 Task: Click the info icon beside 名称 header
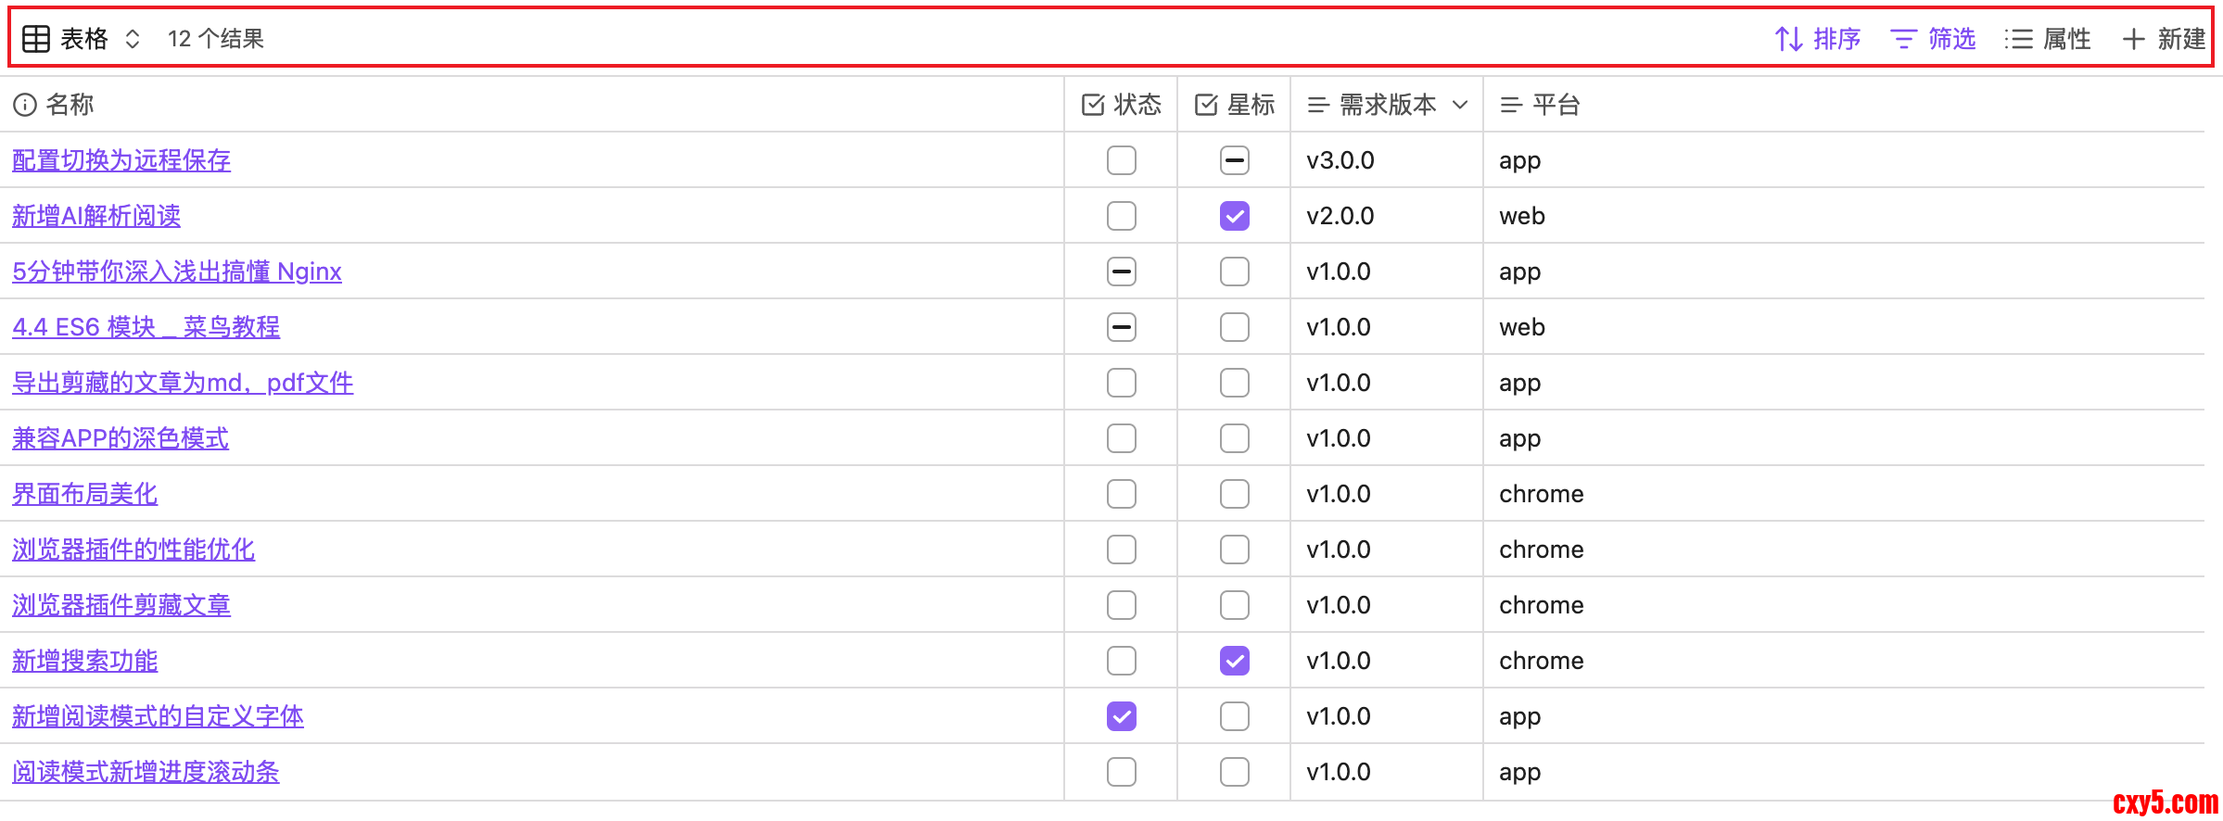[25, 105]
